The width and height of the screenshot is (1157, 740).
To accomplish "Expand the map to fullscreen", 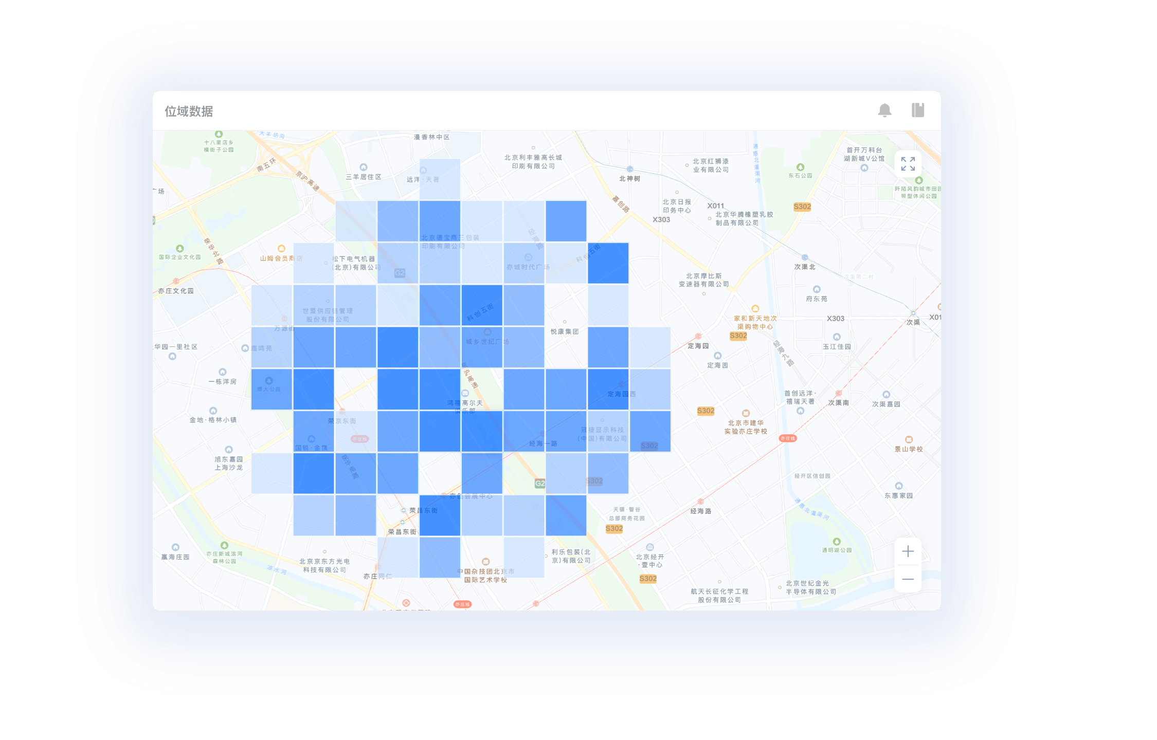I will 908,164.
